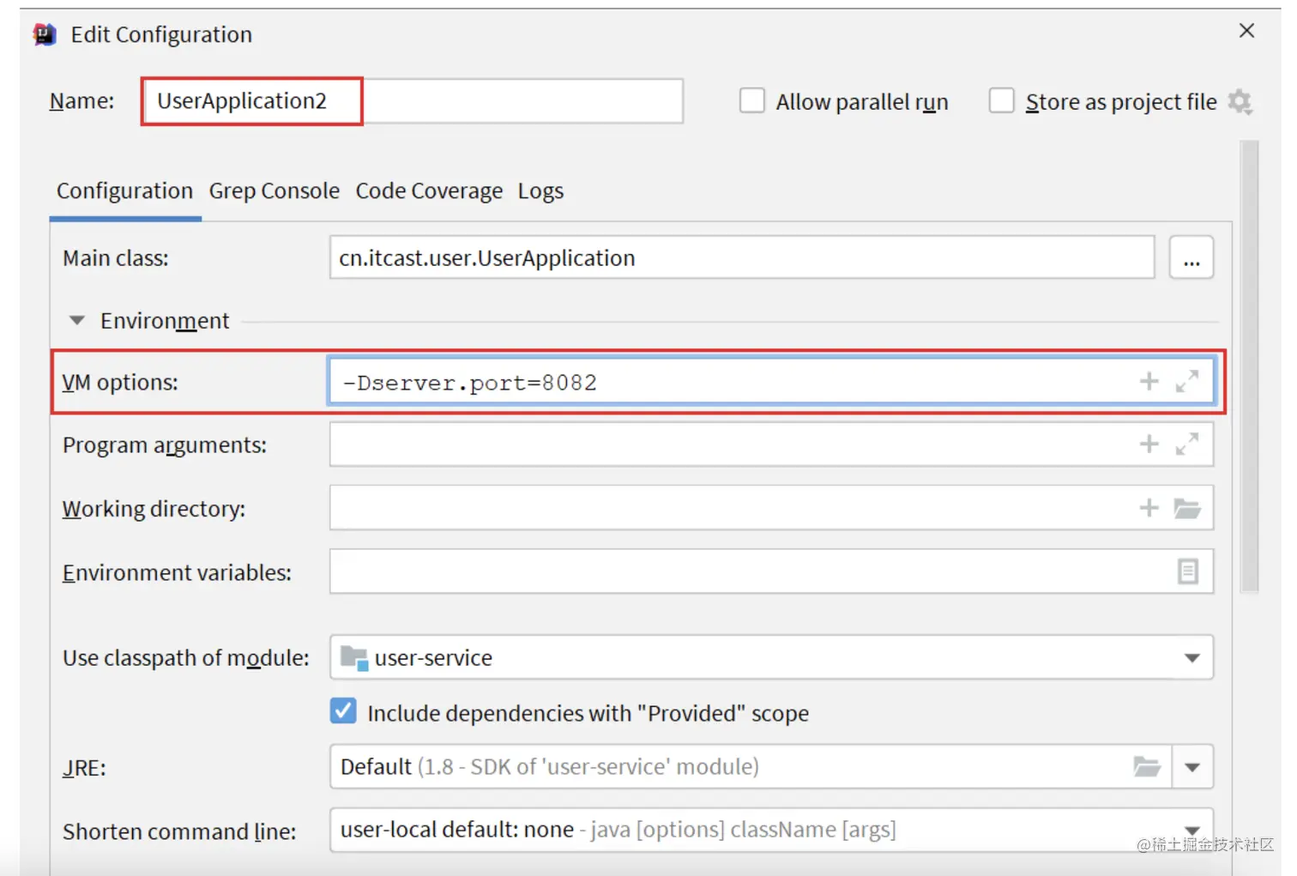Browse for Main class with the ellipsis button
Viewport: 1297px width, 876px height.
tap(1191, 257)
